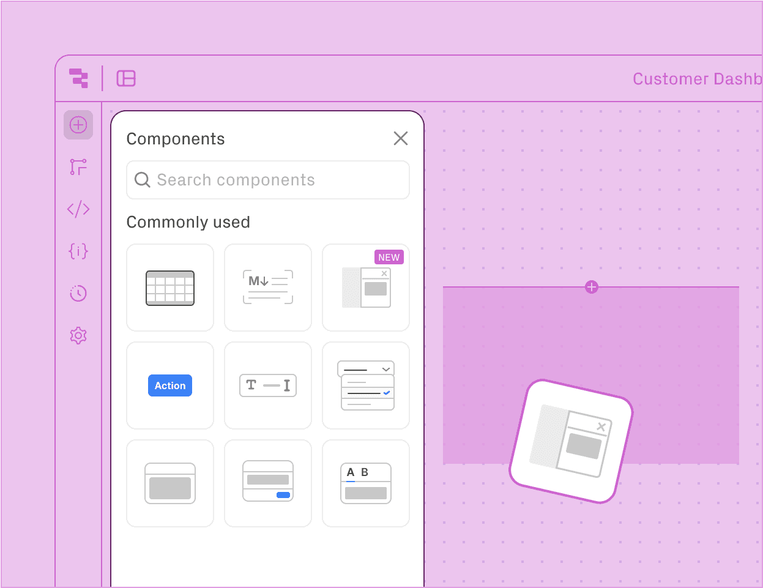The width and height of the screenshot is (763, 588).
Task: Choose the Modal component marked NEW
Action: coord(365,288)
